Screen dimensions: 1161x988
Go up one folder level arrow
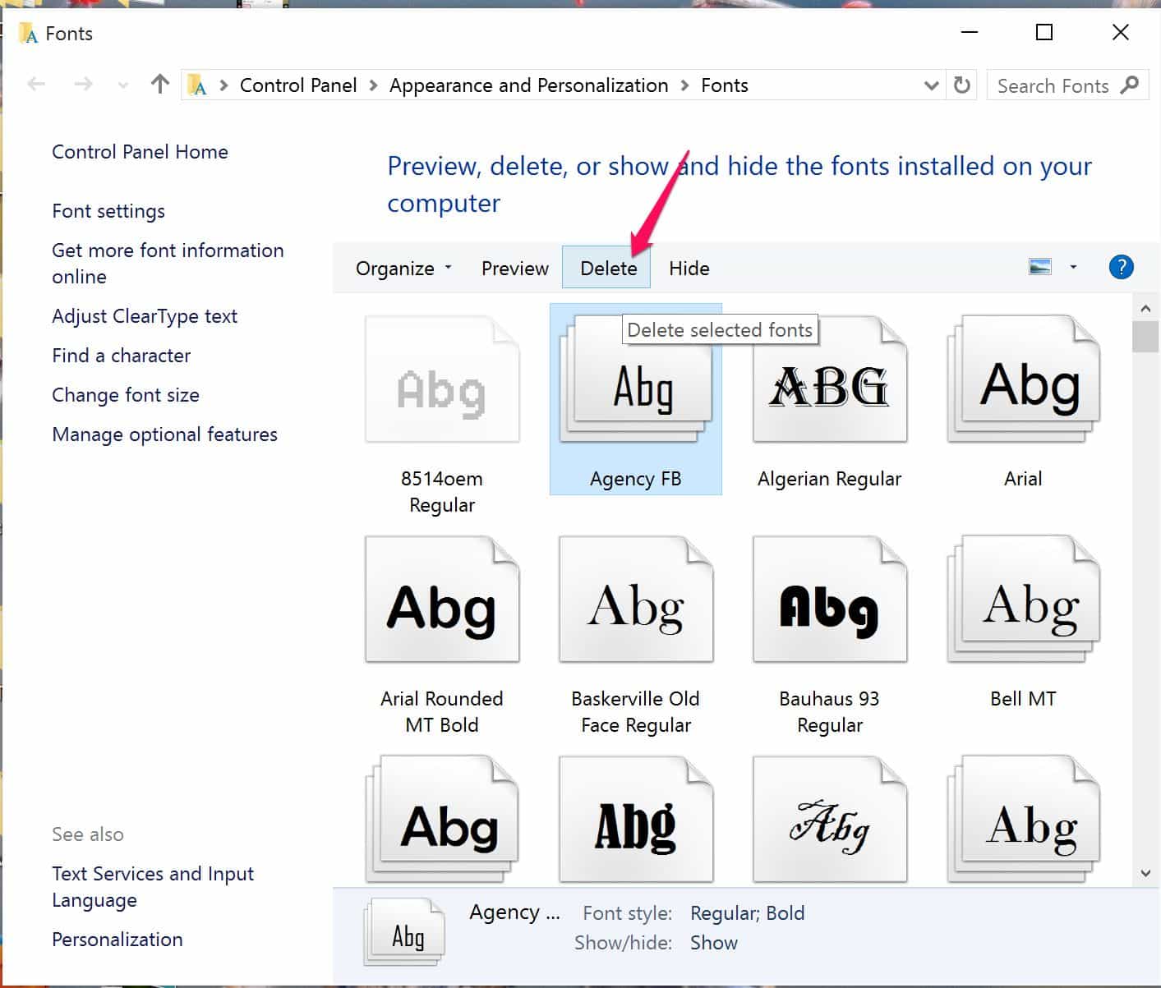[160, 85]
